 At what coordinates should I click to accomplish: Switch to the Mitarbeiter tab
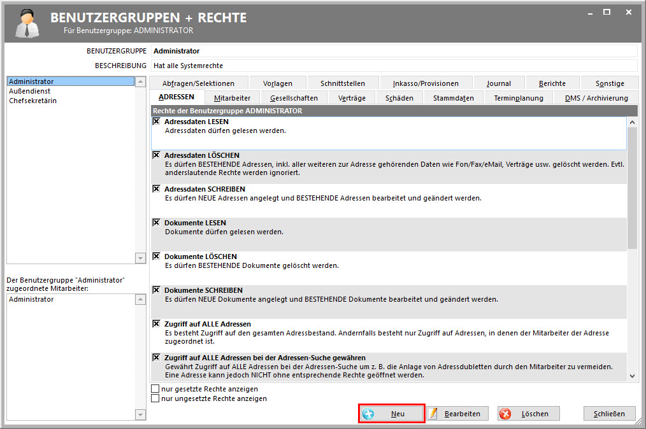click(232, 98)
